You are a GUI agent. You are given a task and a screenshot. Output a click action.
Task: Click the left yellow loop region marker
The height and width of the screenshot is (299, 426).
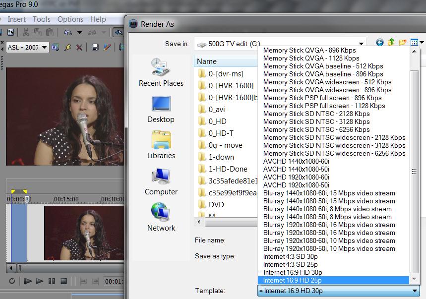pyautogui.click(x=13, y=191)
